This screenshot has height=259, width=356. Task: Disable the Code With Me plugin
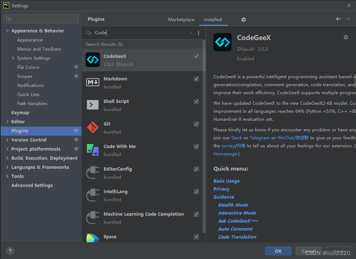pyautogui.click(x=196, y=147)
